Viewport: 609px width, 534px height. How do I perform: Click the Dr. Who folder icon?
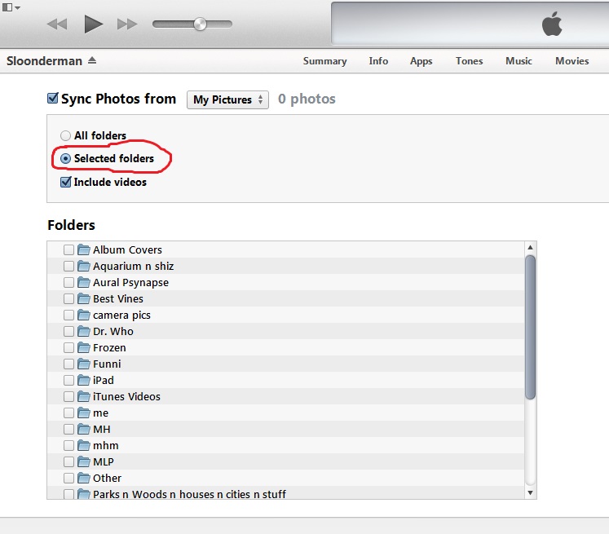click(83, 331)
